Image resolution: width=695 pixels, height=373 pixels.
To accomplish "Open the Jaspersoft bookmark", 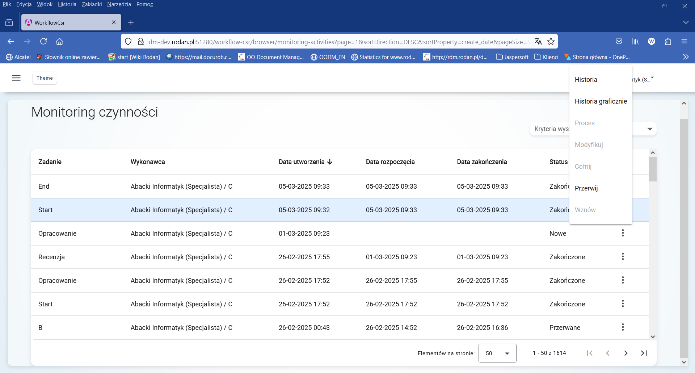I will click(512, 57).
